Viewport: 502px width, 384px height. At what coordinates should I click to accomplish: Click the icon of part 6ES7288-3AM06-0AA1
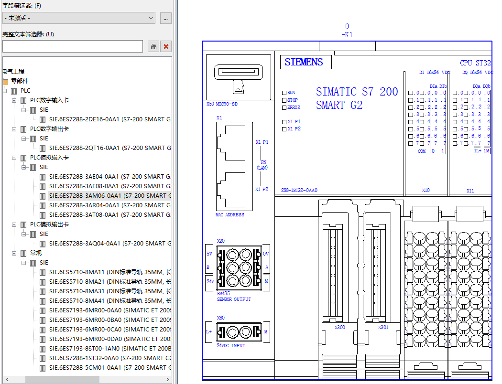43,196
